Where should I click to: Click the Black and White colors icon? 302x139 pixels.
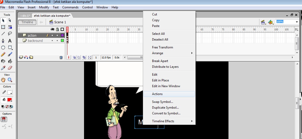(3, 107)
